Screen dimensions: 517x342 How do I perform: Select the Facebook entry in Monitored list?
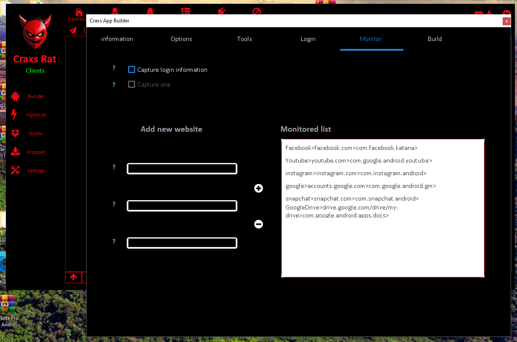[351, 148]
